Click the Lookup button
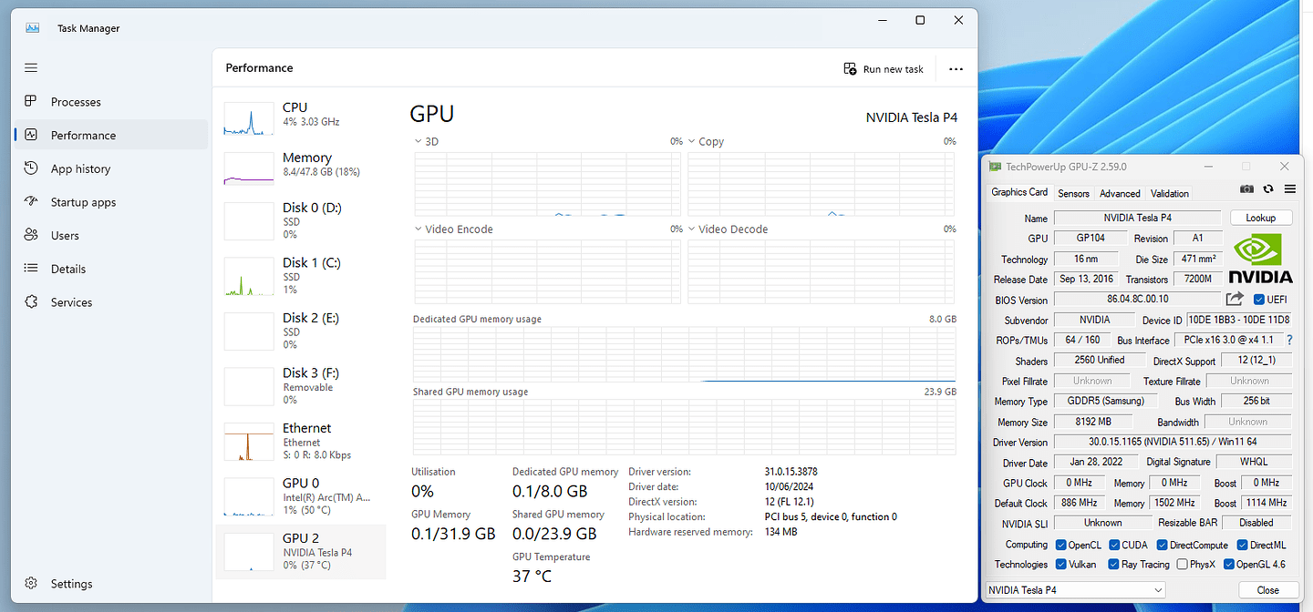1313x612 pixels. [x=1261, y=217]
